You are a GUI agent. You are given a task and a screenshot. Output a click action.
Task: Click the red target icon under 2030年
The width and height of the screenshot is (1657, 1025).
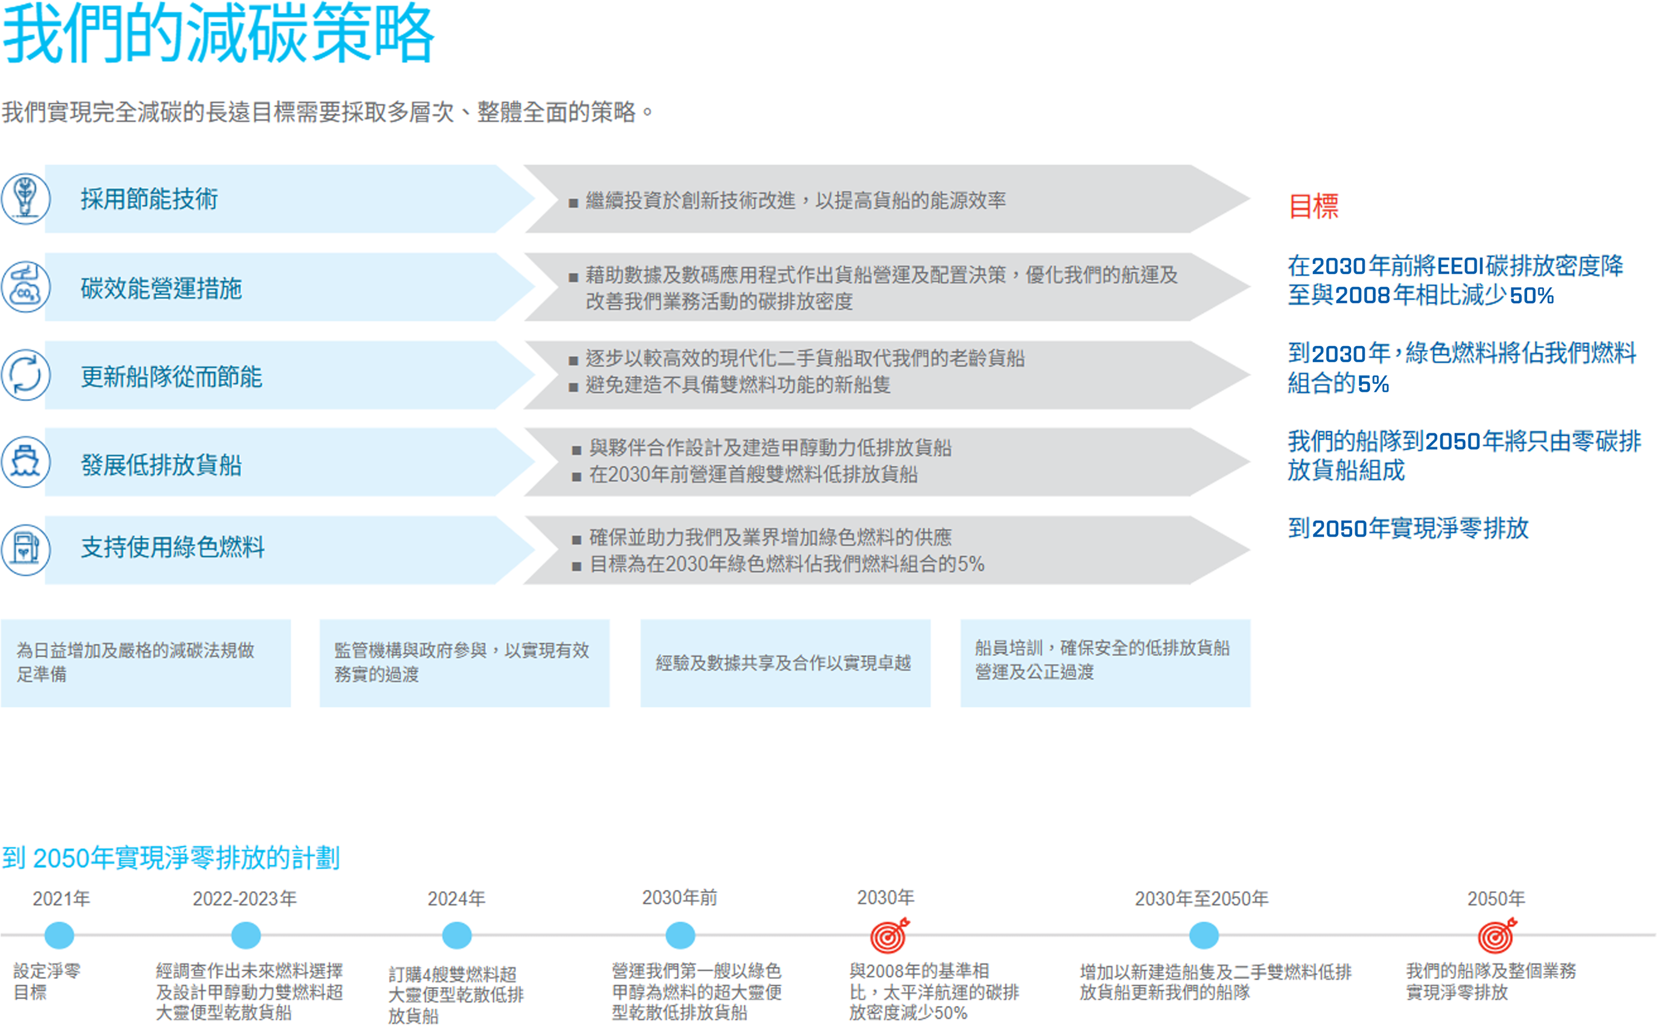pyautogui.click(x=889, y=935)
